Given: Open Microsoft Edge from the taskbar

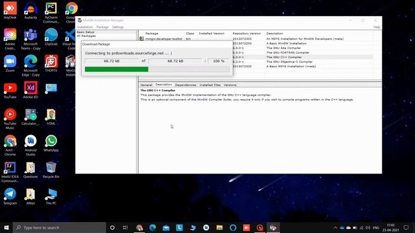Looking at the screenshot, I should point(152,227).
